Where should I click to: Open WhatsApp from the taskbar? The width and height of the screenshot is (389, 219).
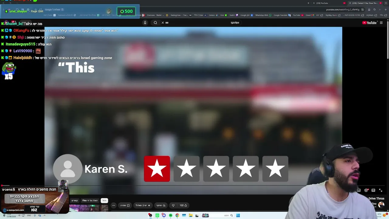click(157, 215)
